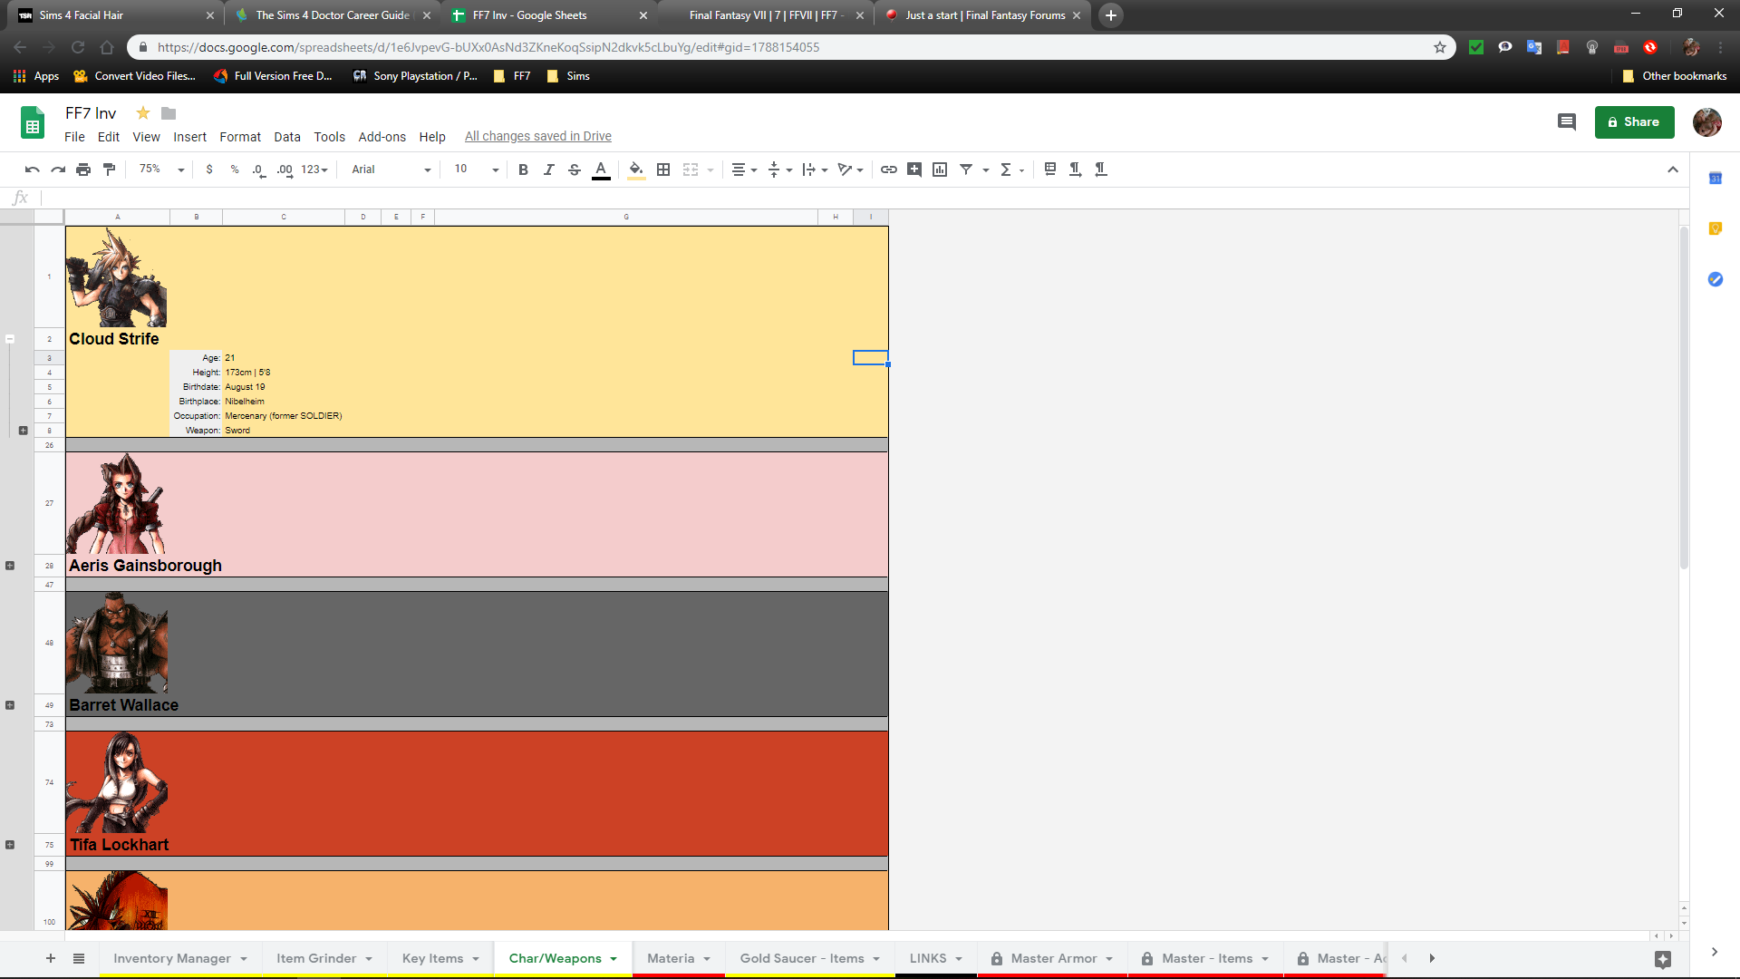Insert a chart
Image resolution: width=1740 pixels, height=979 pixels.
[940, 170]
